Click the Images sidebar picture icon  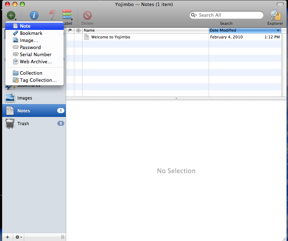pos(10,97)
